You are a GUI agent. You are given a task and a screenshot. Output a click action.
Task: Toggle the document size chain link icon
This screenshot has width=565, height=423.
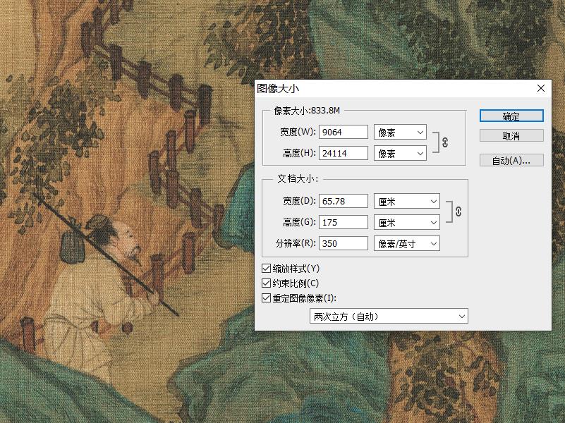point(458,211)
